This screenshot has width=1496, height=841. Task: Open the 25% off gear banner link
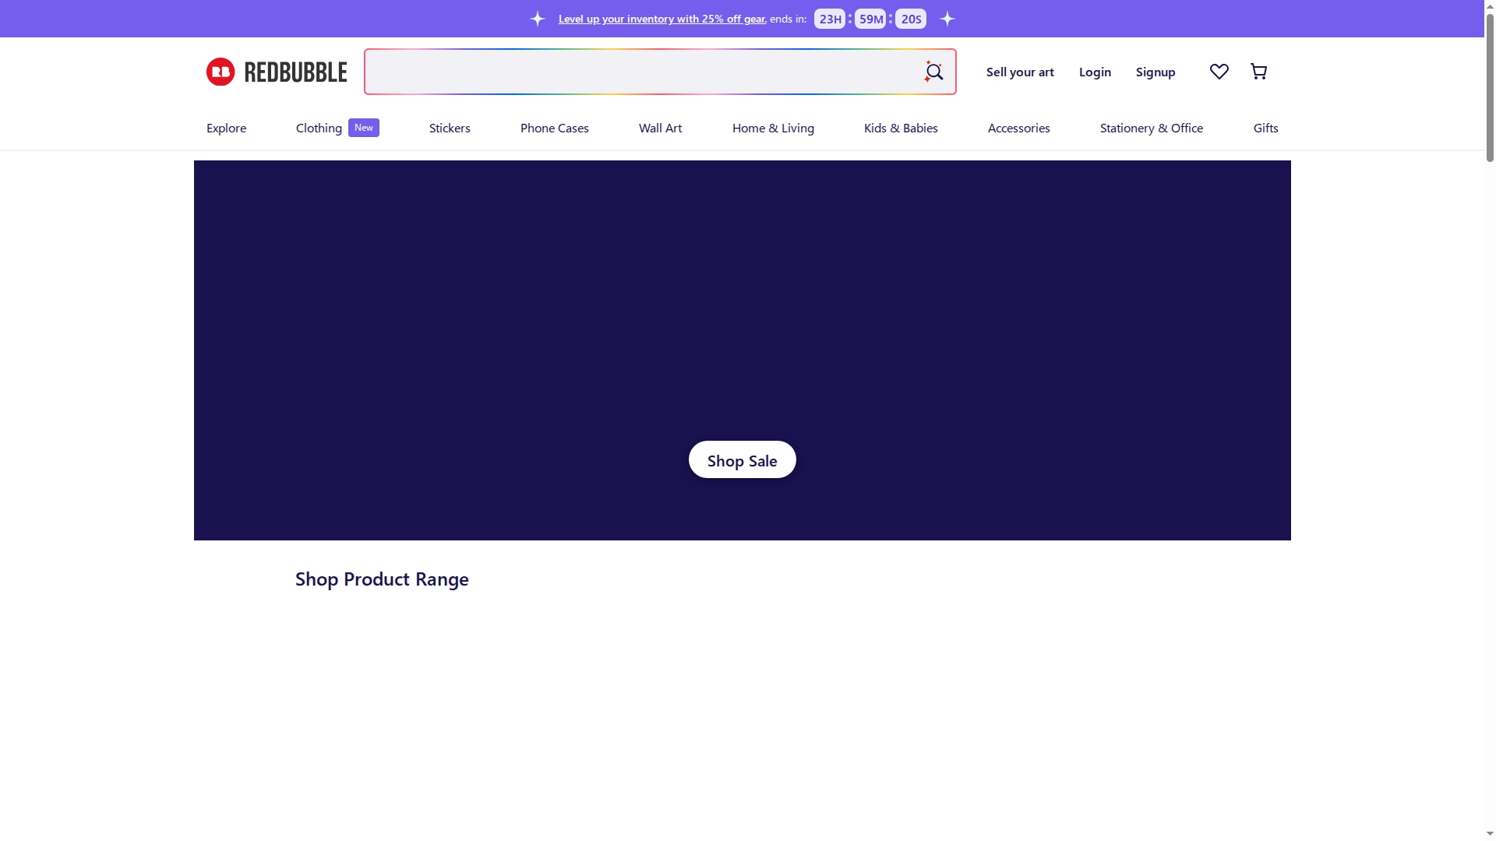(x=662, y=19)
